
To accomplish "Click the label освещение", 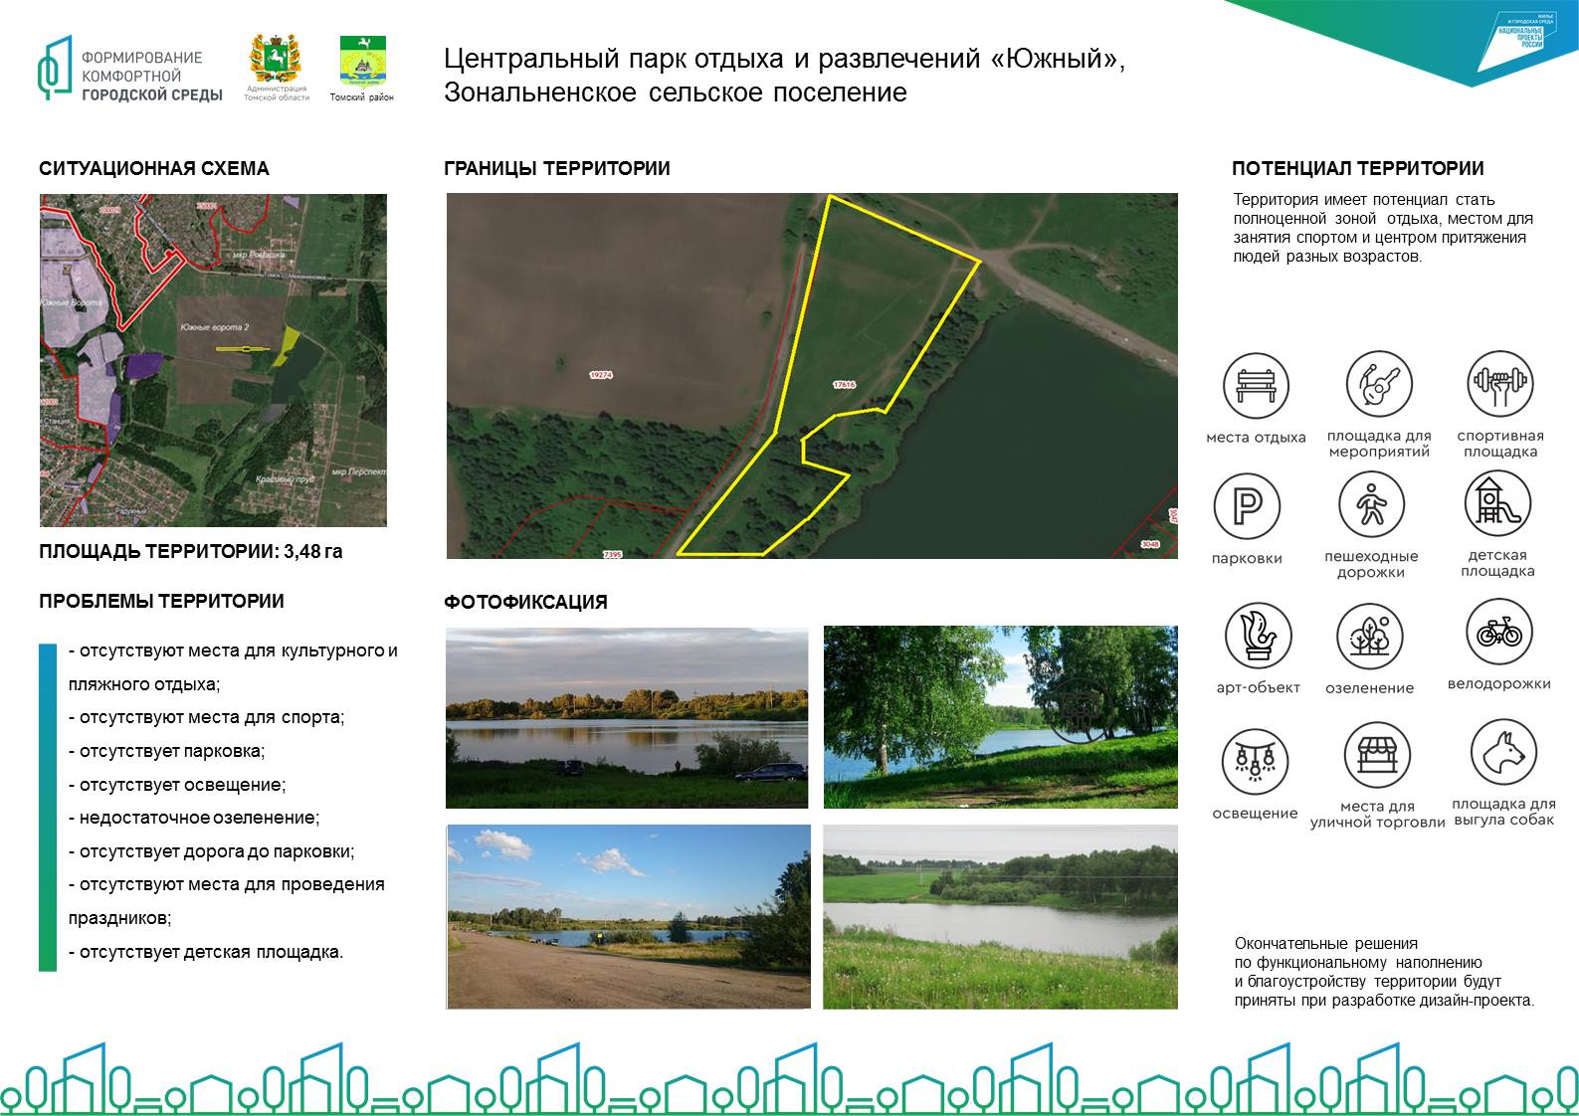I will click(1255, 814).
